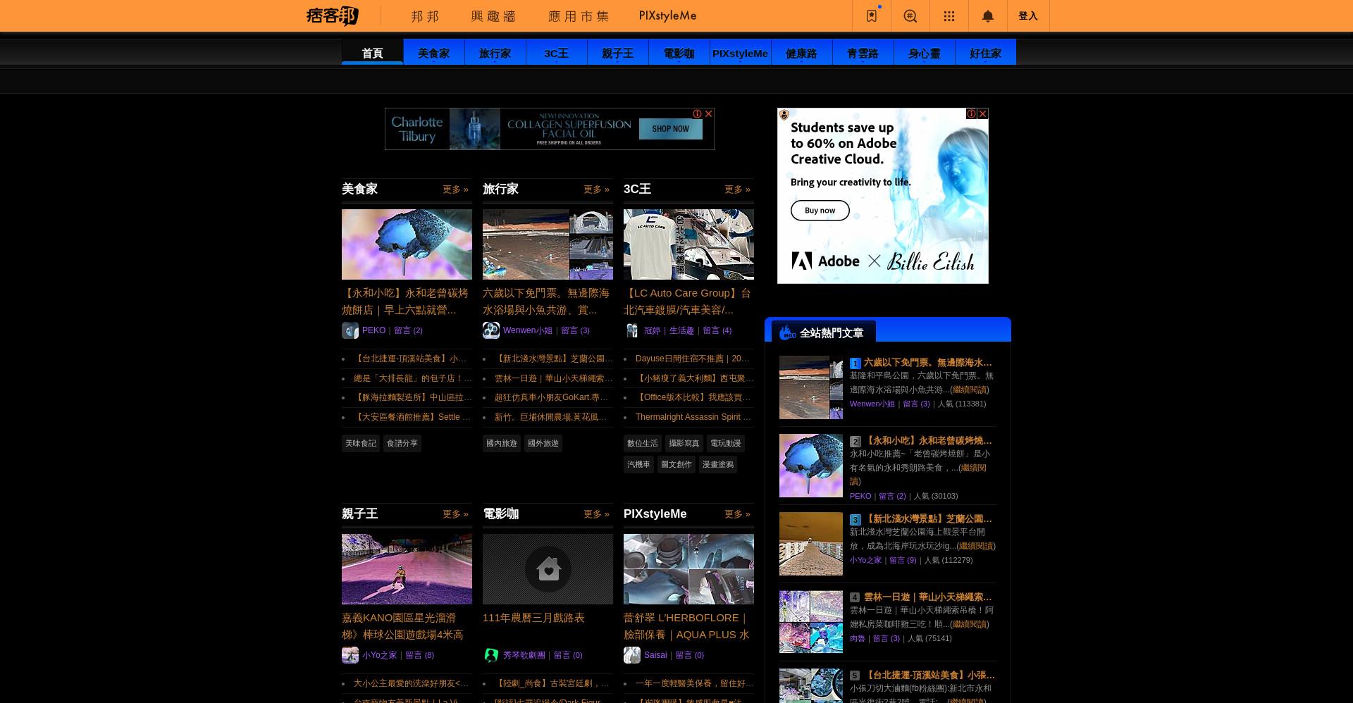The width and height of the screenshot is (1353, 703).
Task: Click Buy now in Adobe ad
Action: 820,210
